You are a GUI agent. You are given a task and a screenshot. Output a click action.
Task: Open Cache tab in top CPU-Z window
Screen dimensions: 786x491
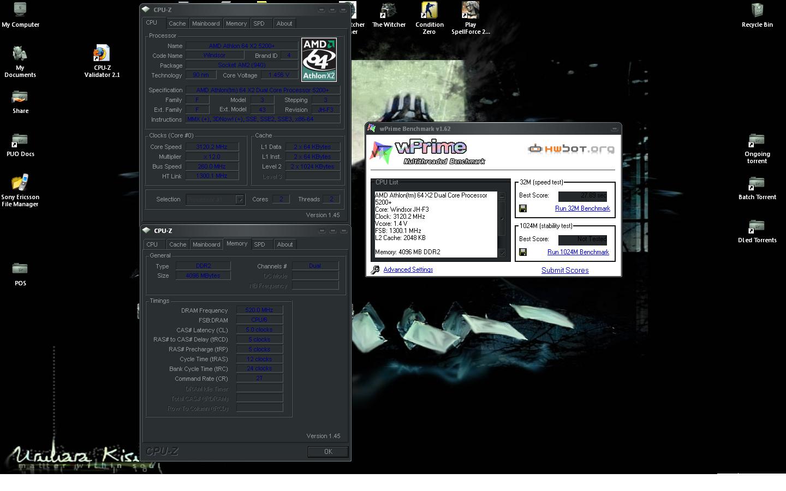tap(177, 23)
